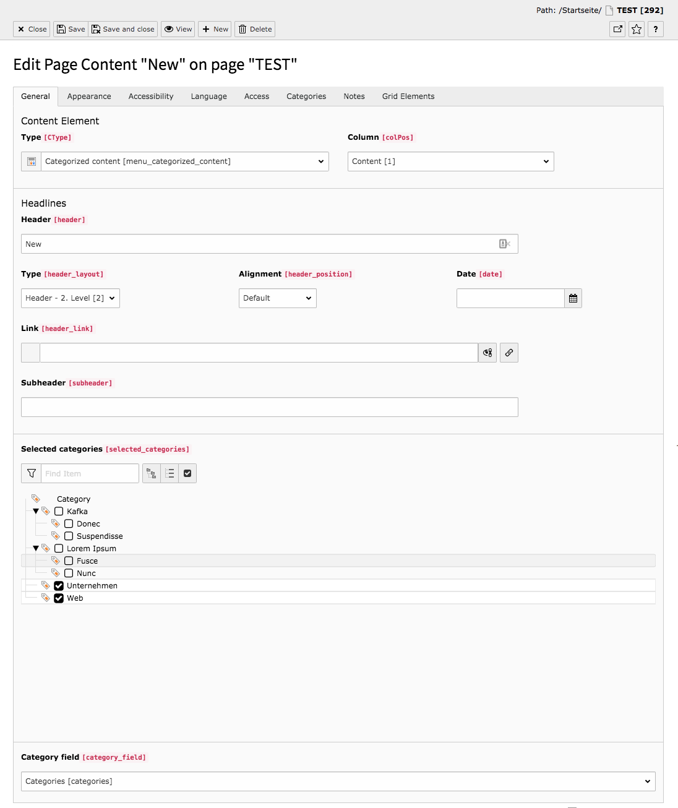Open record in new window icon
Screen dimensions: 678x808
(617, 29)
